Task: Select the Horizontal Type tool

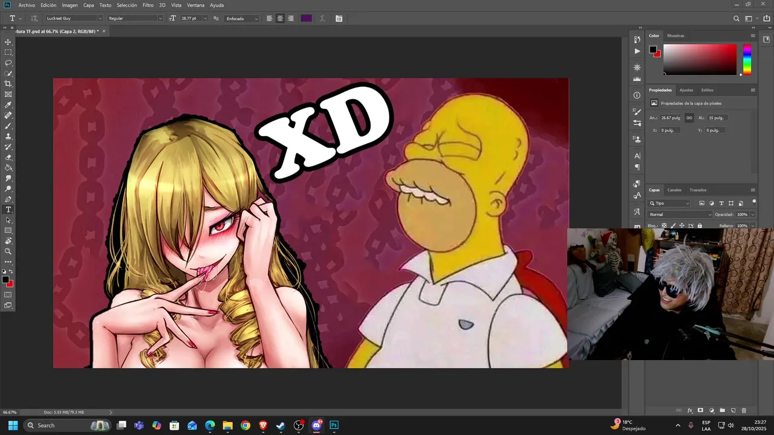Action: pyautogui.click(x=8, y=210)
